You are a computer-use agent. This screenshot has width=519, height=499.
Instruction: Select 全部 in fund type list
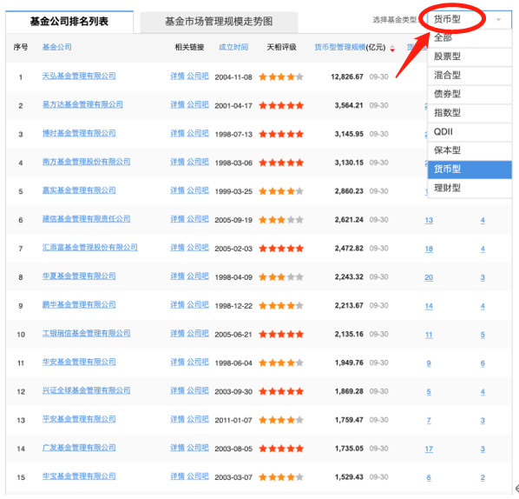(470, 37)
